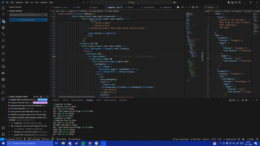260x146 pixels.
Task: Click the Commit & Push button
Action: click(27, 20)
